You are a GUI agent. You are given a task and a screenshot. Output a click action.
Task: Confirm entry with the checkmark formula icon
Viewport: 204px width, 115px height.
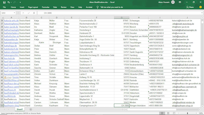(x=28, y=13)
